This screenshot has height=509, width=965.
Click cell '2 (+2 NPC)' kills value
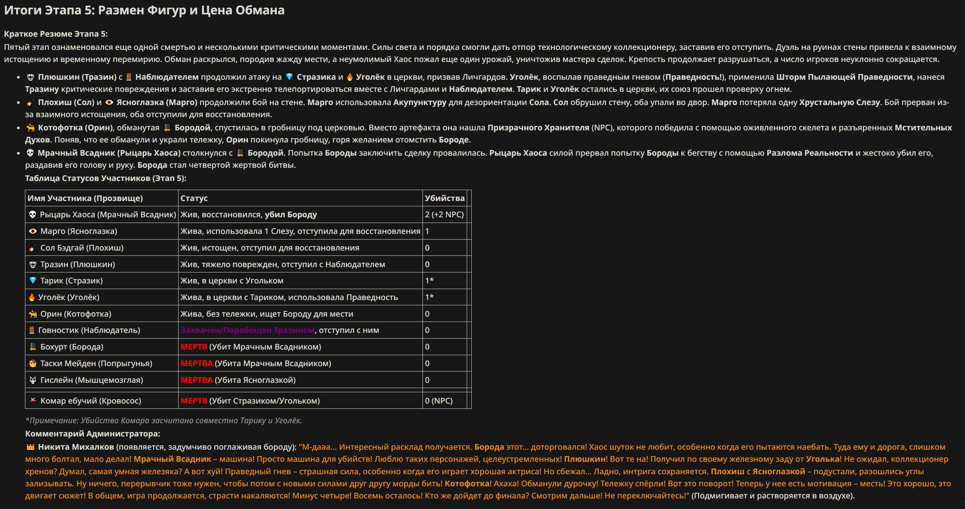[444, 215]
